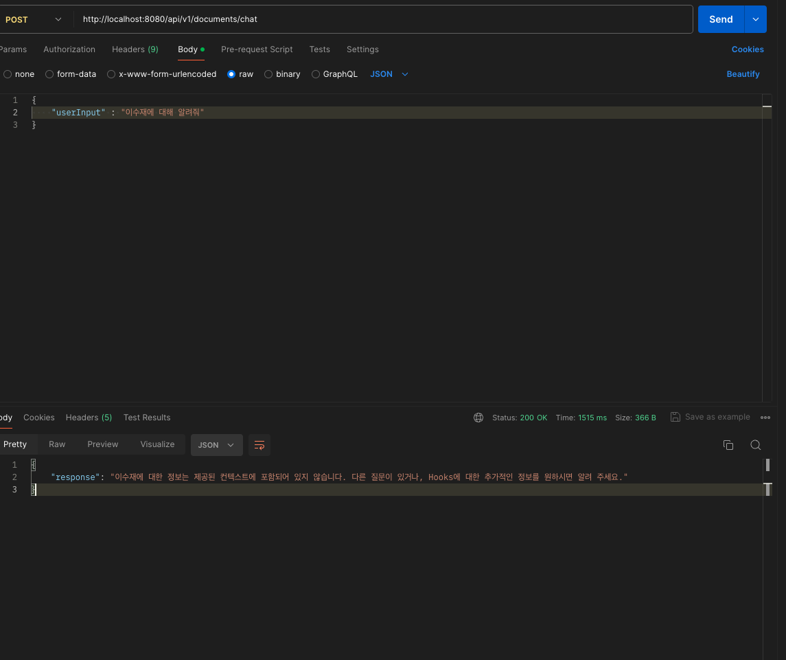Switch to the Authorization tab

tap(69, 49)
